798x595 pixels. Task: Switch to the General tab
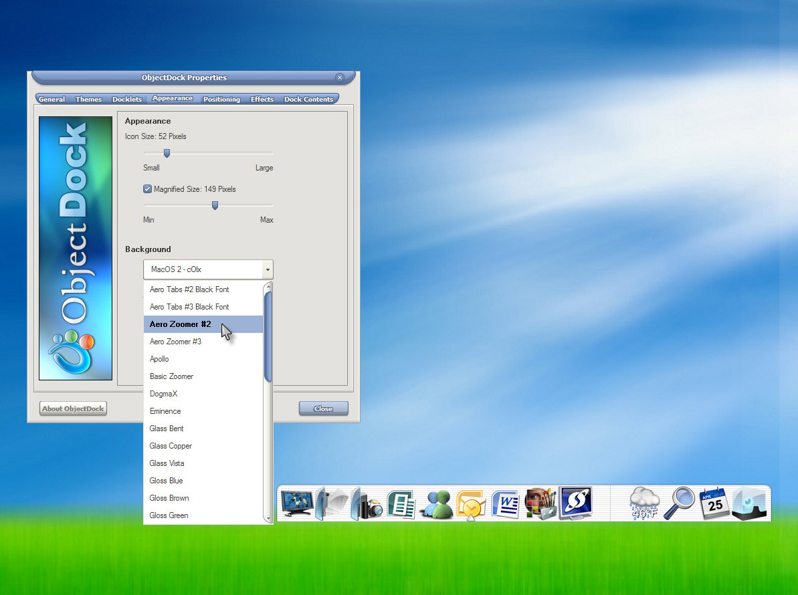point(52,99)
